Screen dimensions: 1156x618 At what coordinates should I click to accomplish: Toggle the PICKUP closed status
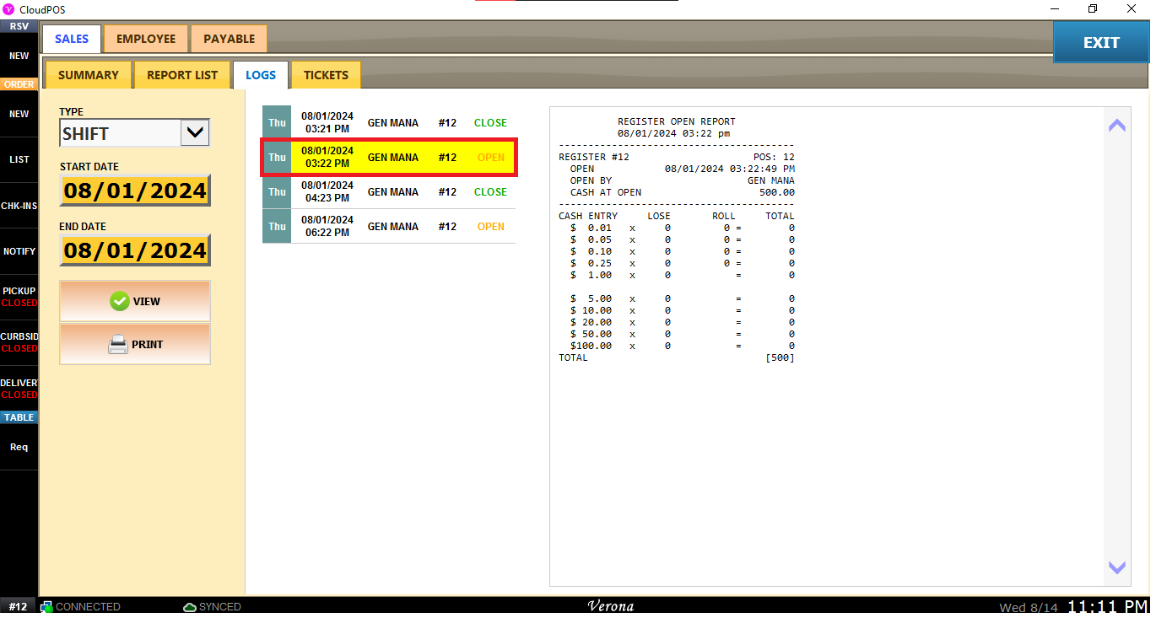[x=19, y=297]
